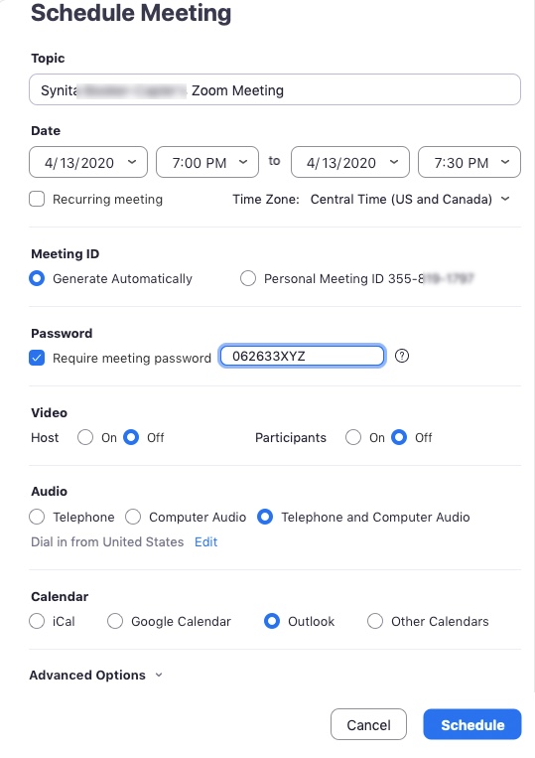Click the password help question mark icon
535x758 pixels.
[x=402, y=357]
